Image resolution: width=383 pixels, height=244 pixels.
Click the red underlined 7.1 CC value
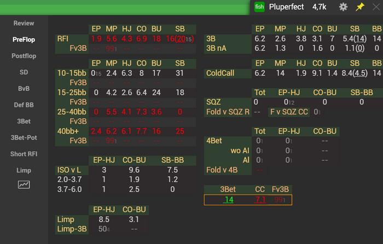260,200
